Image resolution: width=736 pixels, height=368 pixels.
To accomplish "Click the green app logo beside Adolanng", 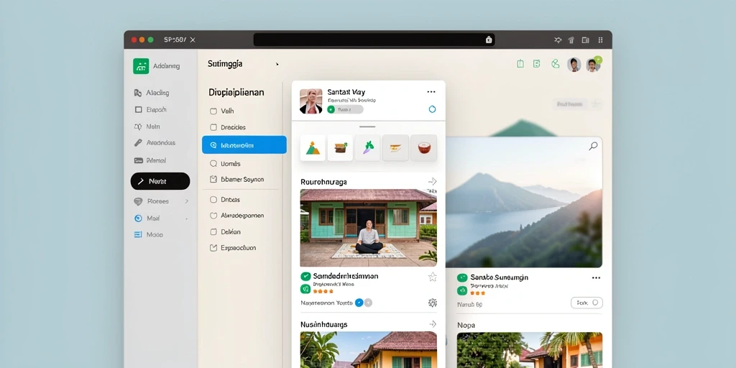I will (141, 66).
